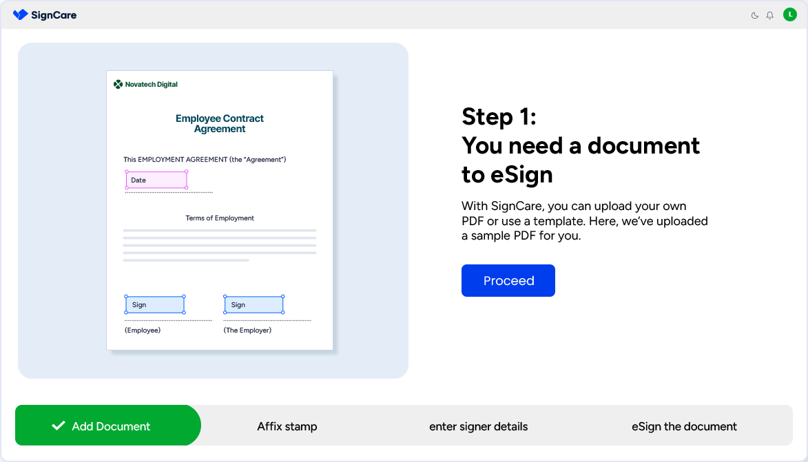808x462 pixels.
Task: Click the white checkmark in Add Document
Action: pyautogui.click(x=59, y=426)
